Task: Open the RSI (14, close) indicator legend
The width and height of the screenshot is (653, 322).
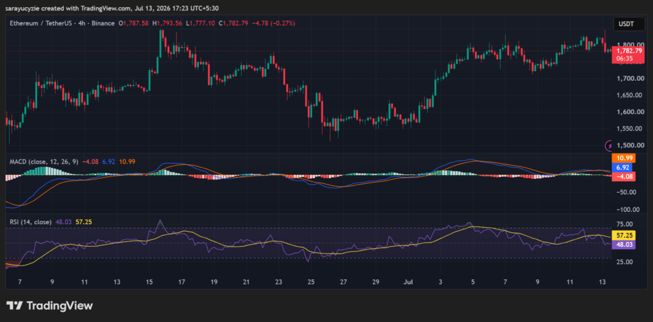Action: tap(31, 222)
